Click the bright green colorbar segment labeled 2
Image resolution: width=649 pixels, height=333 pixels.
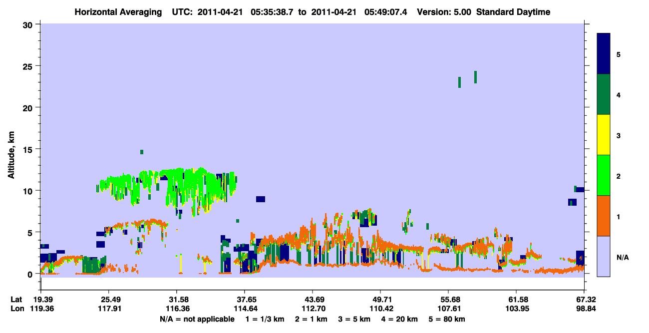click(x=604, y=175)
